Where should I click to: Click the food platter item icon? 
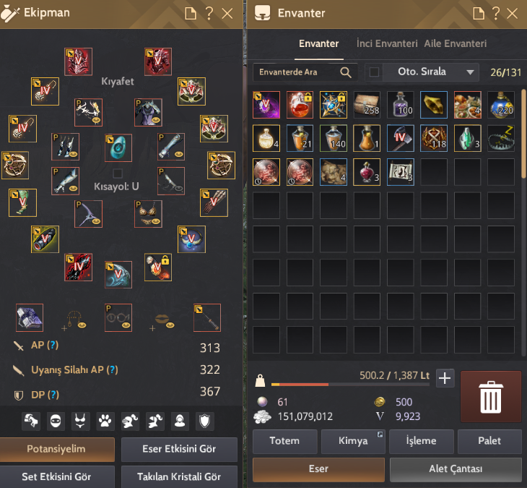coord(467,105)
